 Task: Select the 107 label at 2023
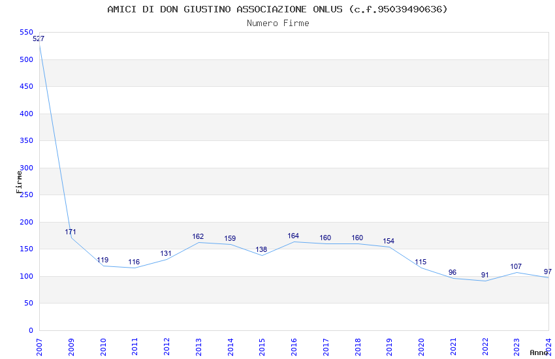pyautogui.click(x=516, y=267)
